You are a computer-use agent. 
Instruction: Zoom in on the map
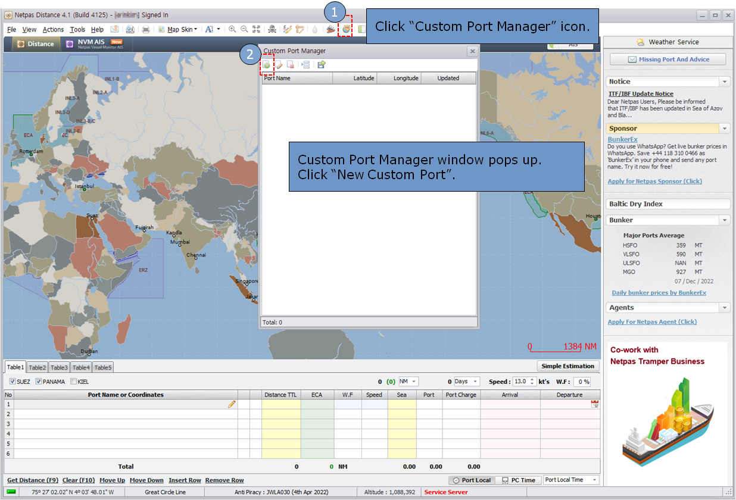[x=232, y=29]
